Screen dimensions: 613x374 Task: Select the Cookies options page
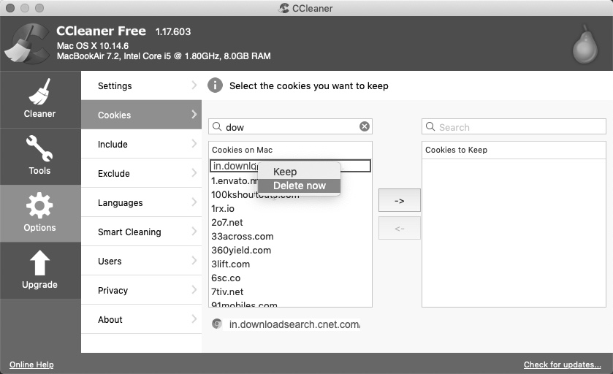(x=141, y=115)
